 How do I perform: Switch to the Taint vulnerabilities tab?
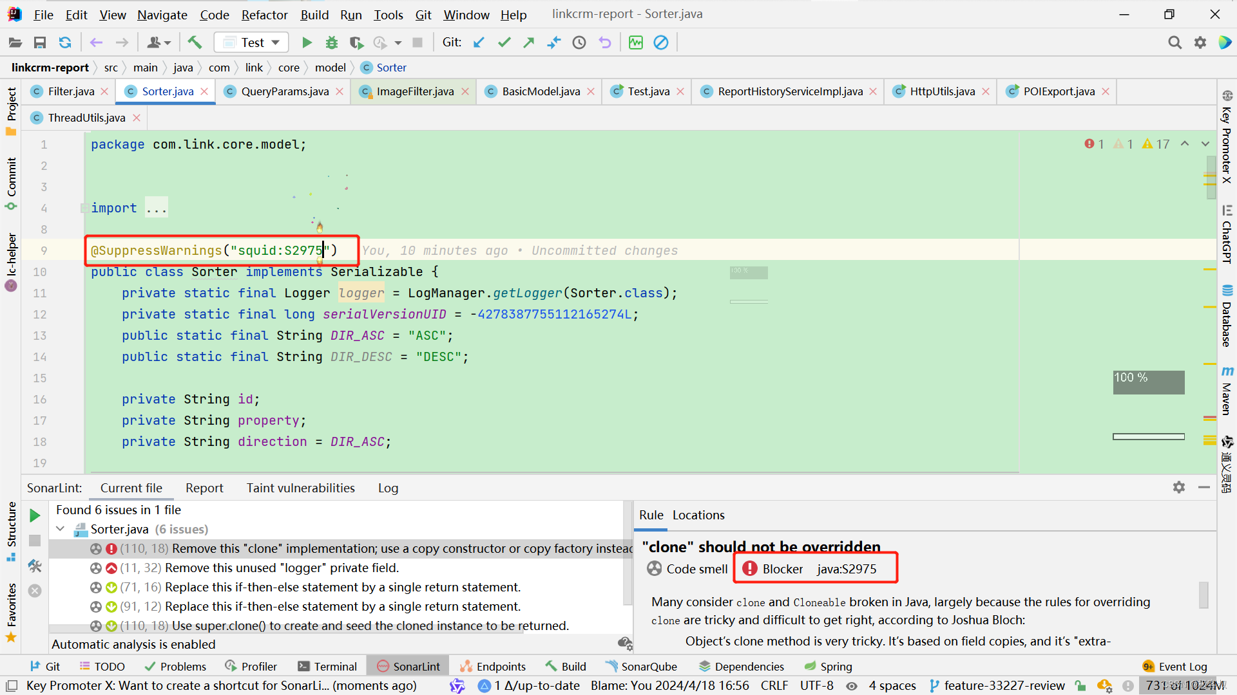tap(300, 488)
